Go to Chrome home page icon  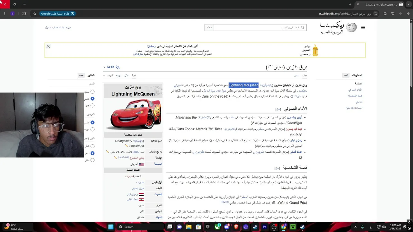click(385, 14)
